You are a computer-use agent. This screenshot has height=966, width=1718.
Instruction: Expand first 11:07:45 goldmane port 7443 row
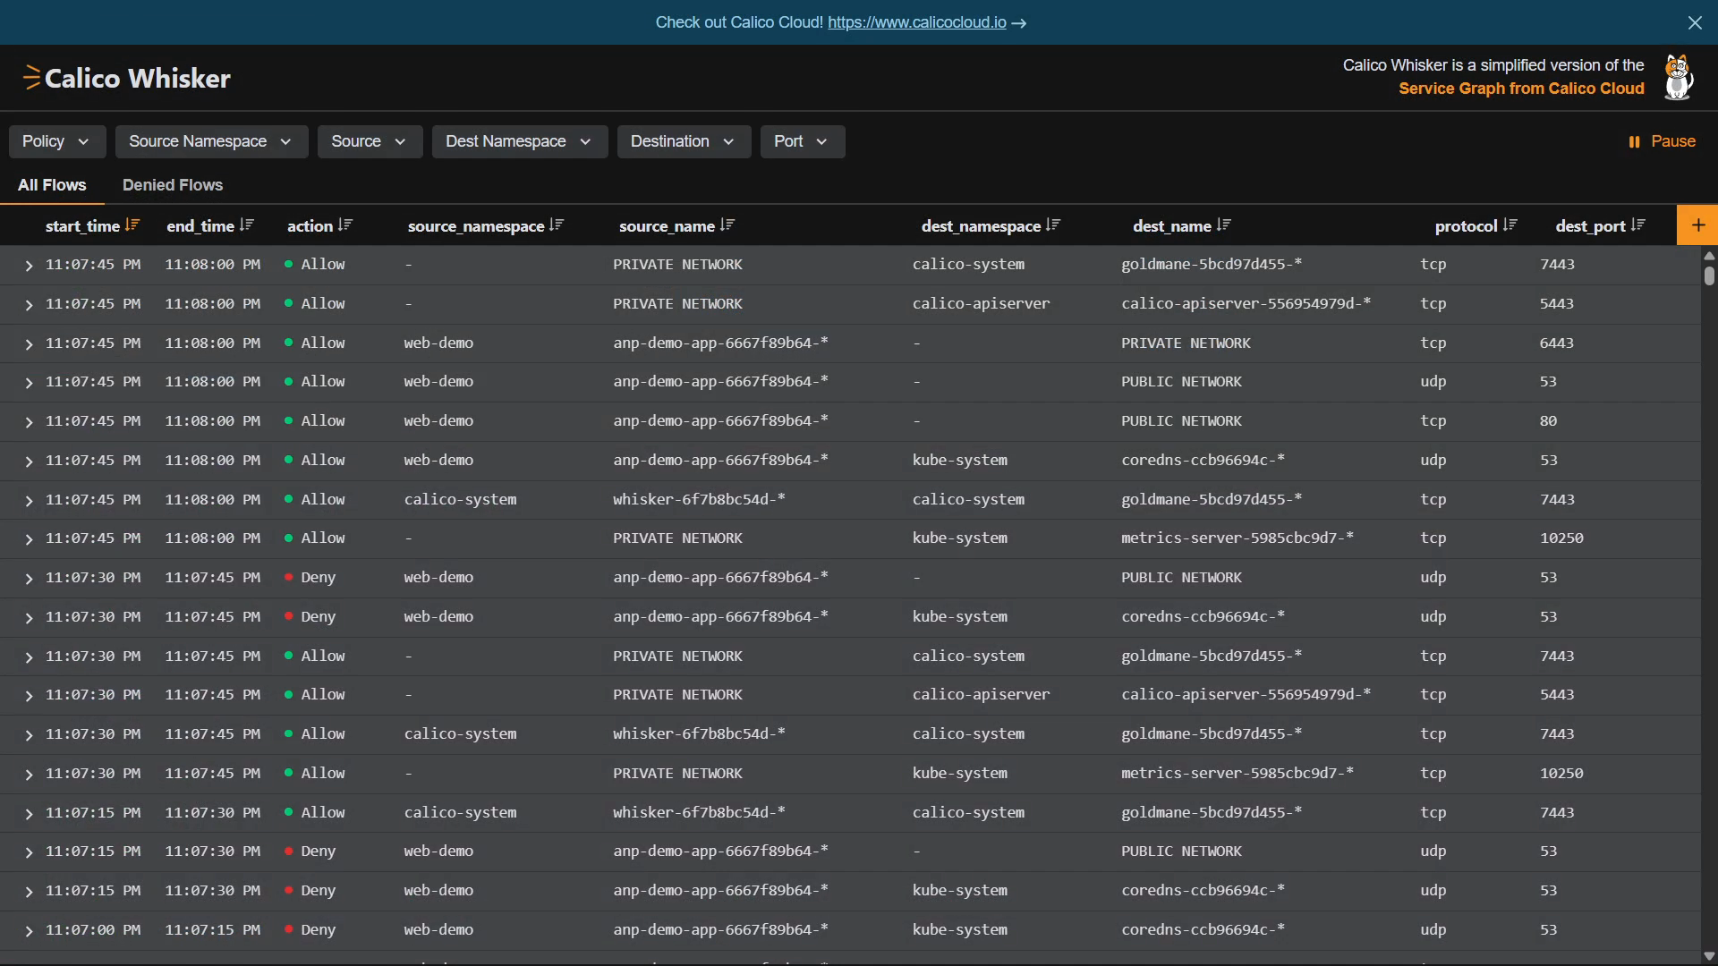(29, 266)
